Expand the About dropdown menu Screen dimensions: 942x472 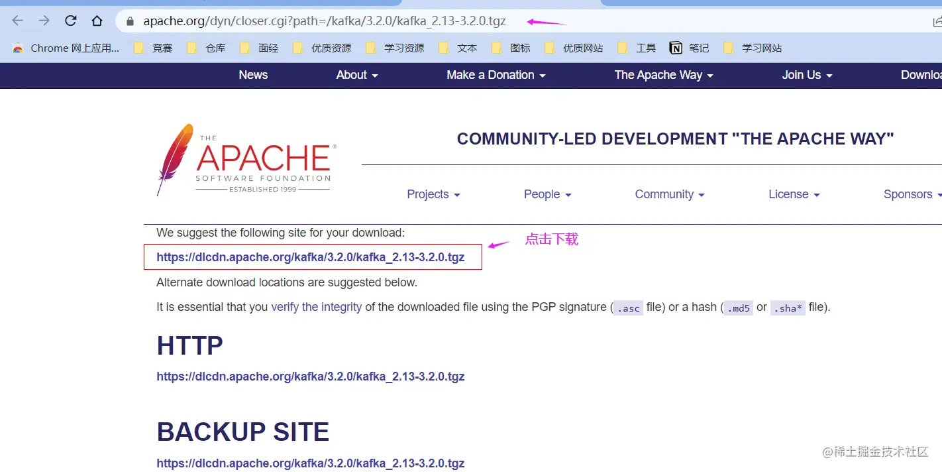pyautogui.click(x=357, y=75)
